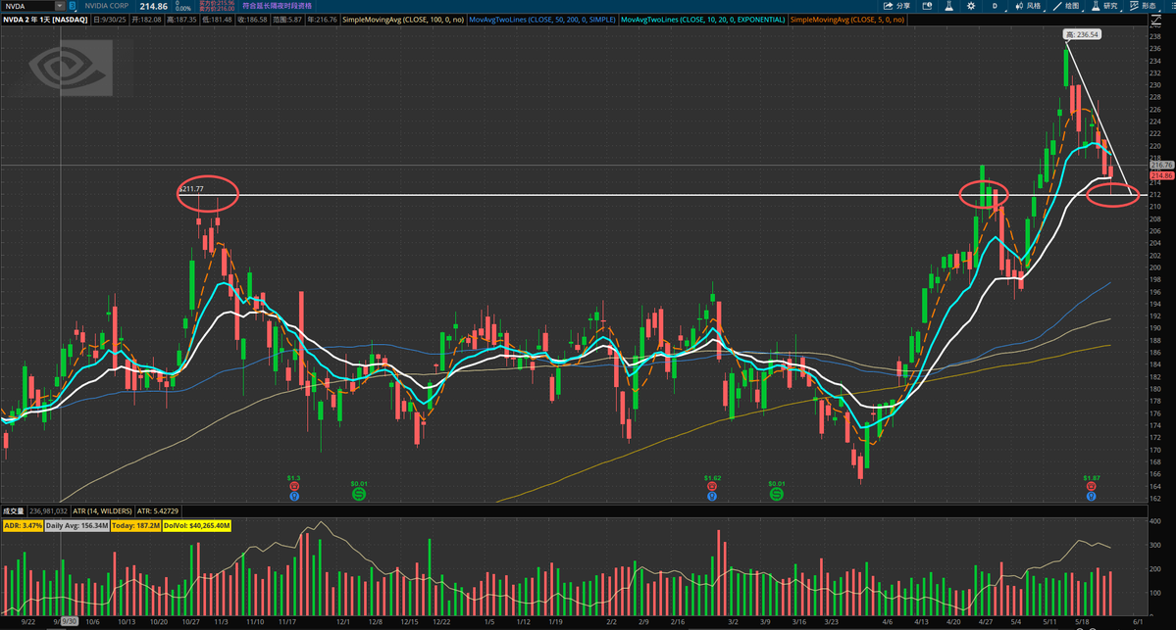Click the NVDA 2 年 1天 [NASDAQ] chart title
This screenshot has width=1176, height=630.
[x=45, y=20]
